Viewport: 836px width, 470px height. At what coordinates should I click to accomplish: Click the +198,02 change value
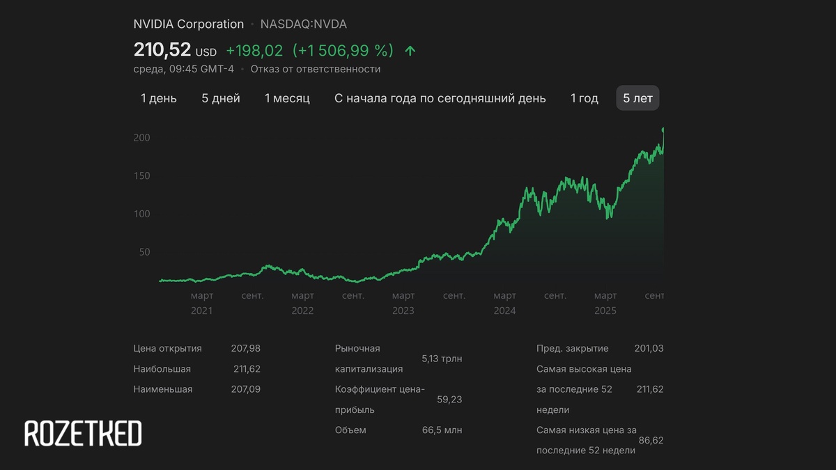254,51
